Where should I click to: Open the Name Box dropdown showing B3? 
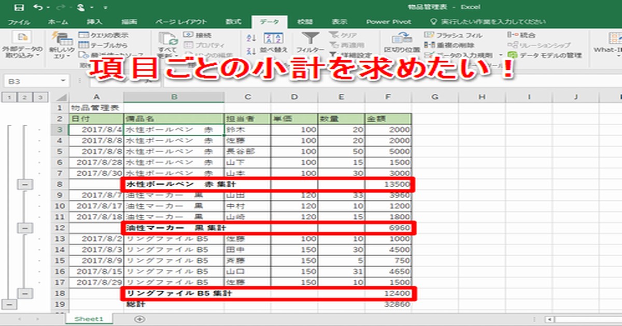click(x=63, y=81)
